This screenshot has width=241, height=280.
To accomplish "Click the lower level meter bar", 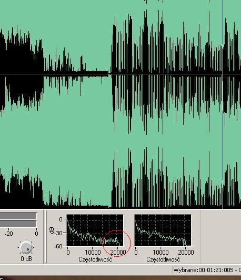I will [18, 224].
